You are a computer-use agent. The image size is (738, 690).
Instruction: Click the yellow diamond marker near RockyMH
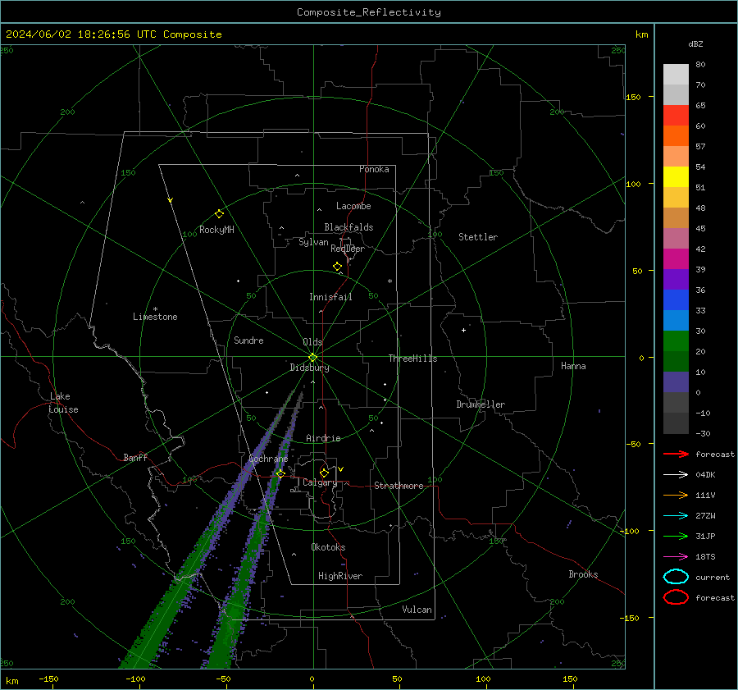(219, 214)
